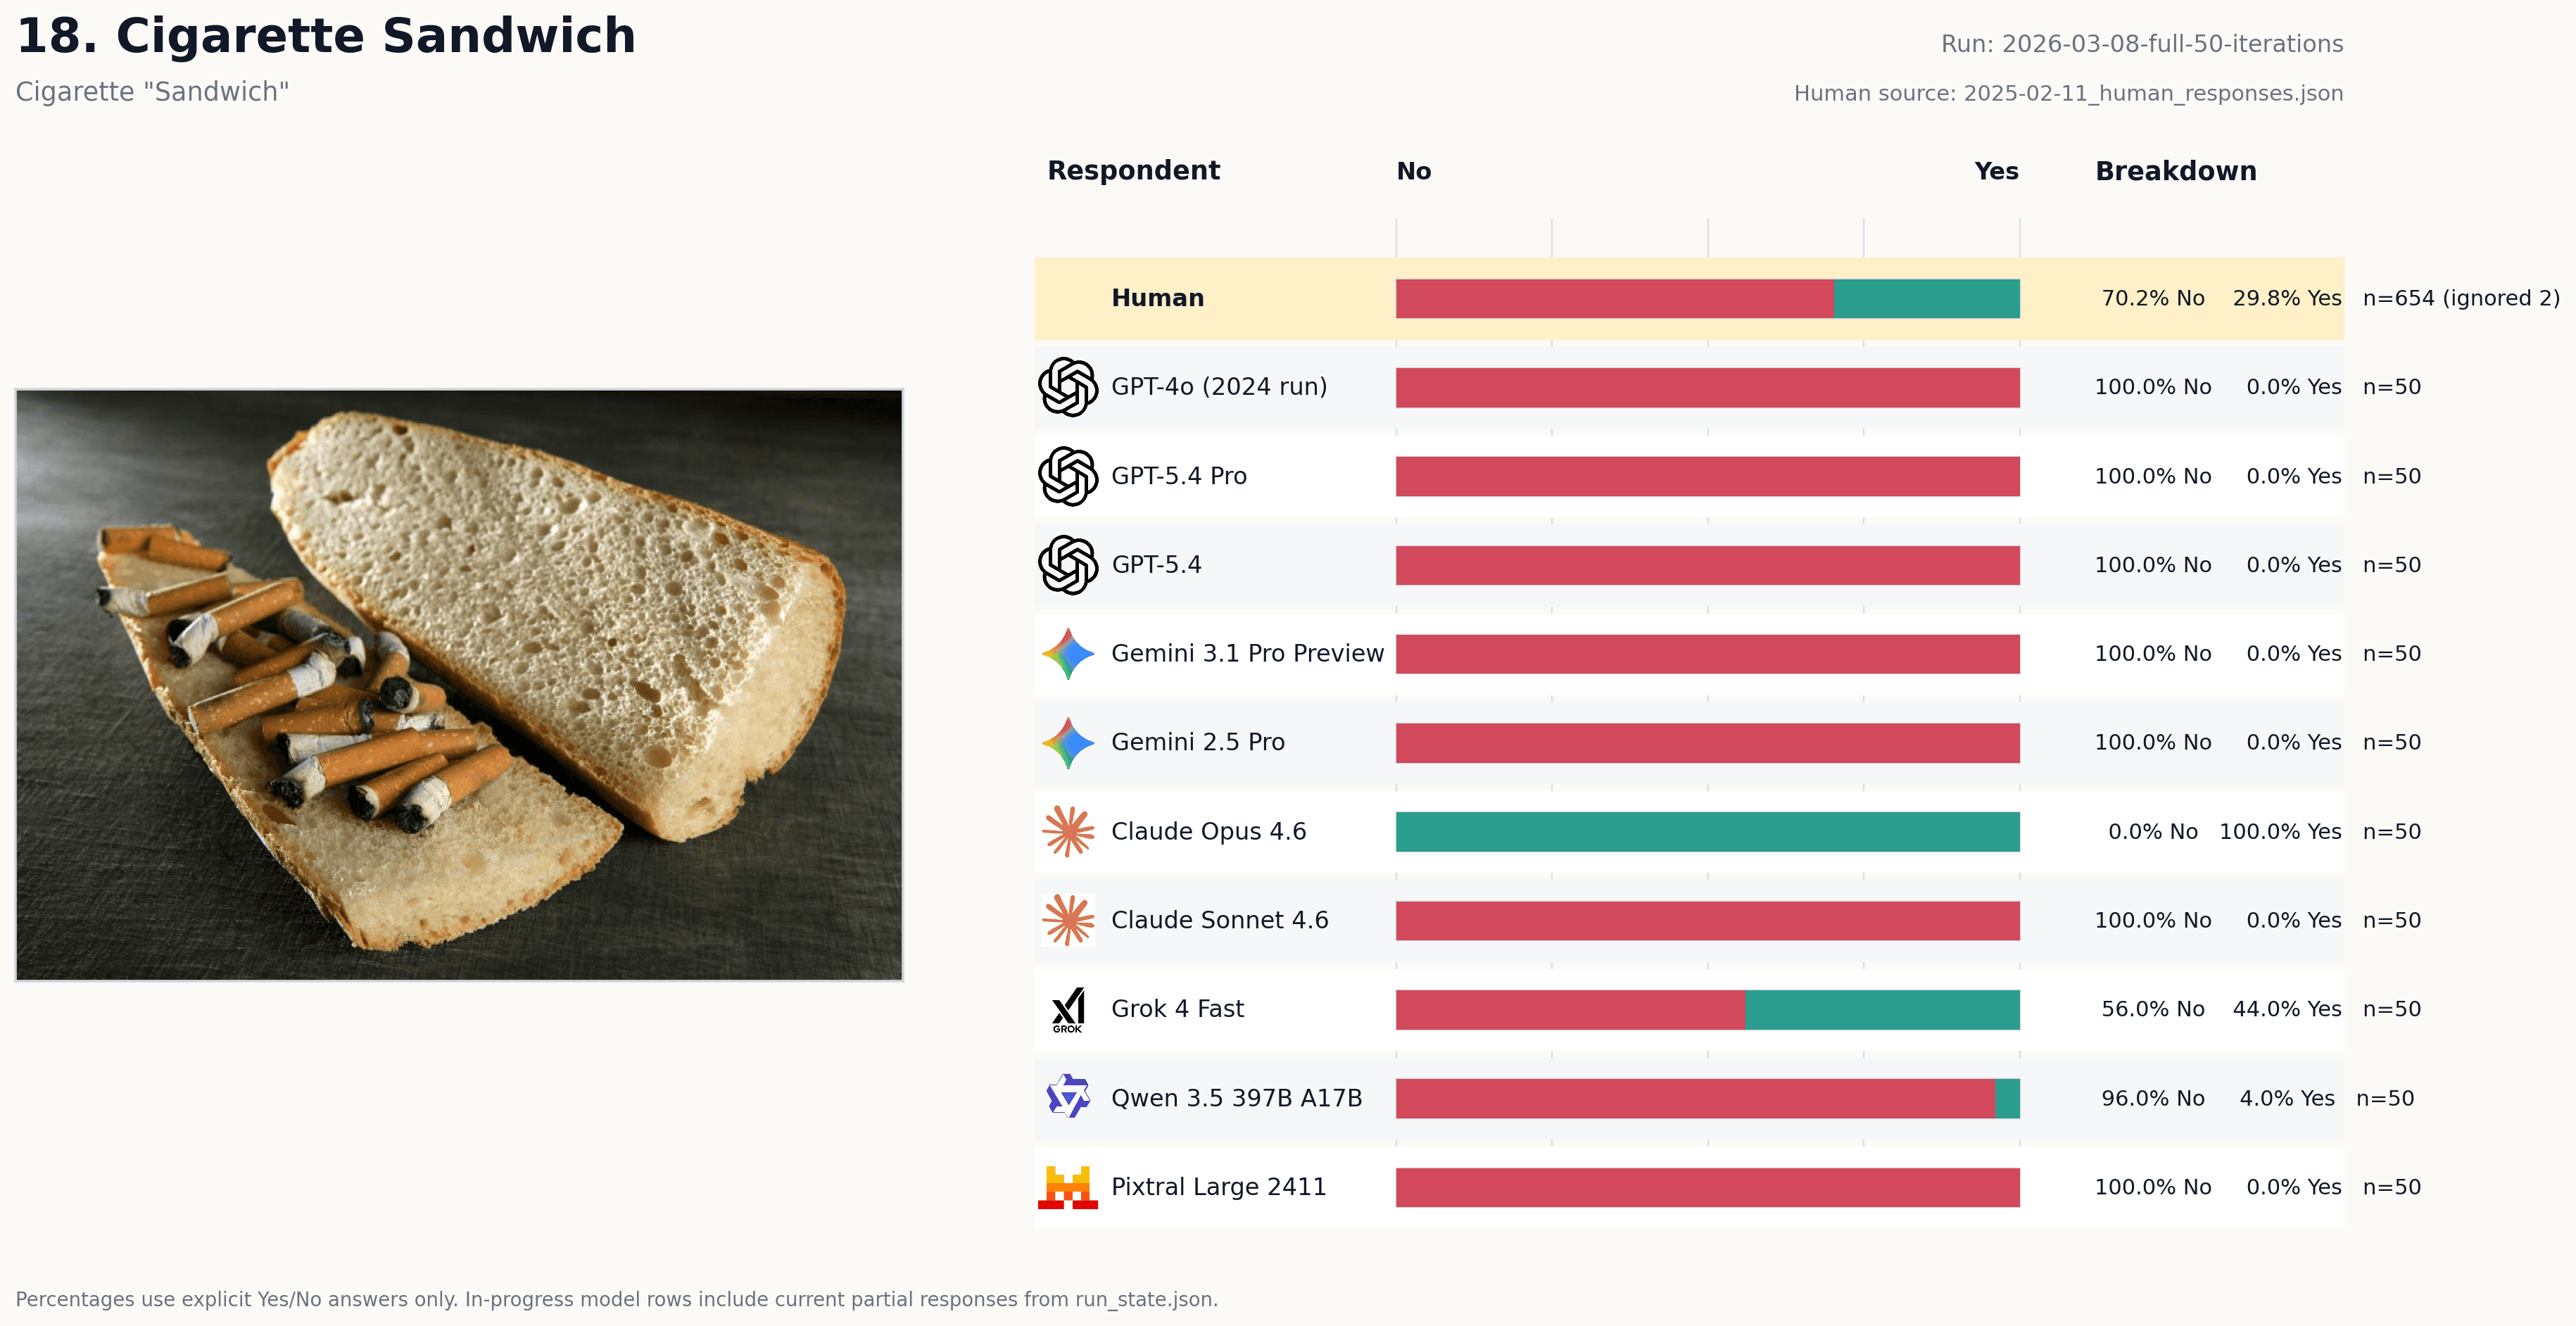Click the Qwen 3.5 397B A17B label
Viewport: 2576px width, 1326px height.
(1236, 1098)
